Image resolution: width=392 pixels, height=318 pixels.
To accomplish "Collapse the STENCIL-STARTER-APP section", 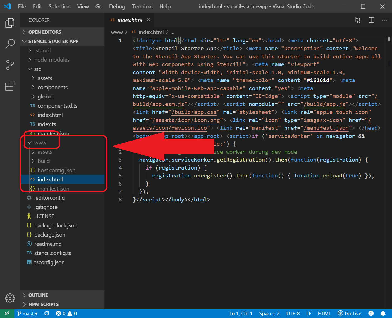I will click(x=63, y=41).
